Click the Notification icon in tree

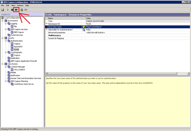(x=9, y=76)
